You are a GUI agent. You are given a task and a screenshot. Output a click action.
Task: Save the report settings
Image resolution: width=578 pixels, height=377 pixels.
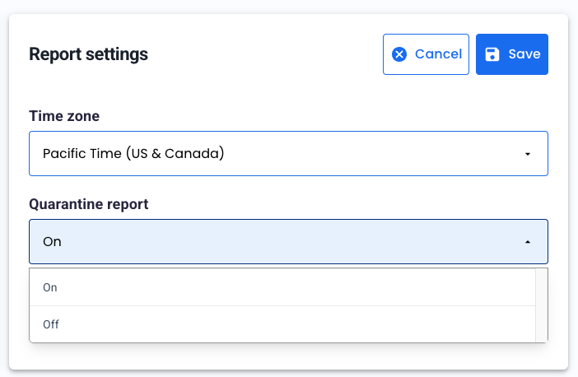(x=511, y=54)
